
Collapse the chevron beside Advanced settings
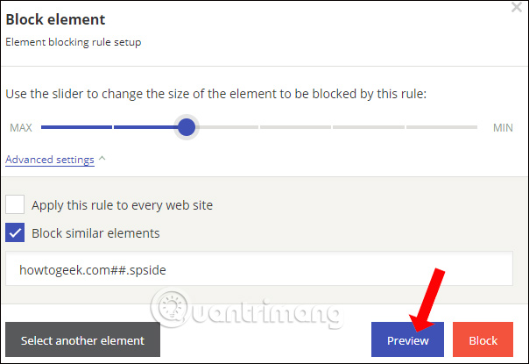pos(102,159)
